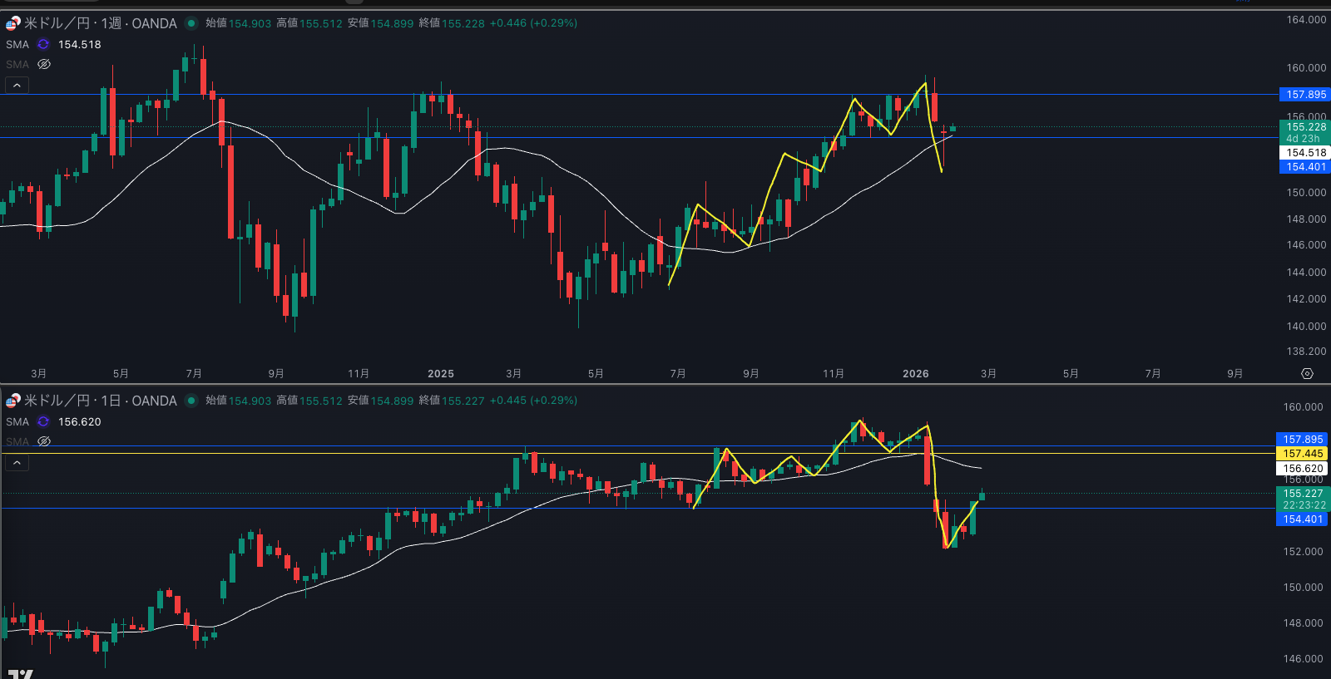Click the USD/JPY flag icon on weekly chart
Image resolution: width=1331 pixels, height=679 pixels.
[x=12, y=23]
